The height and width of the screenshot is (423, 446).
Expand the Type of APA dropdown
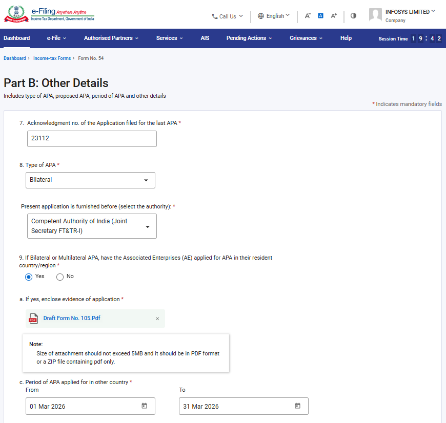click(90, 180)
